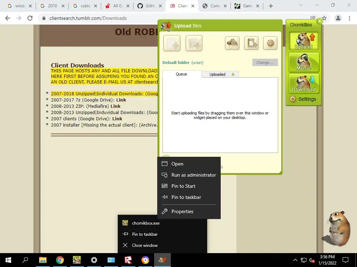
Task: Choose Run as administrator
Action: pyautogui.click(x=189, y=175)
